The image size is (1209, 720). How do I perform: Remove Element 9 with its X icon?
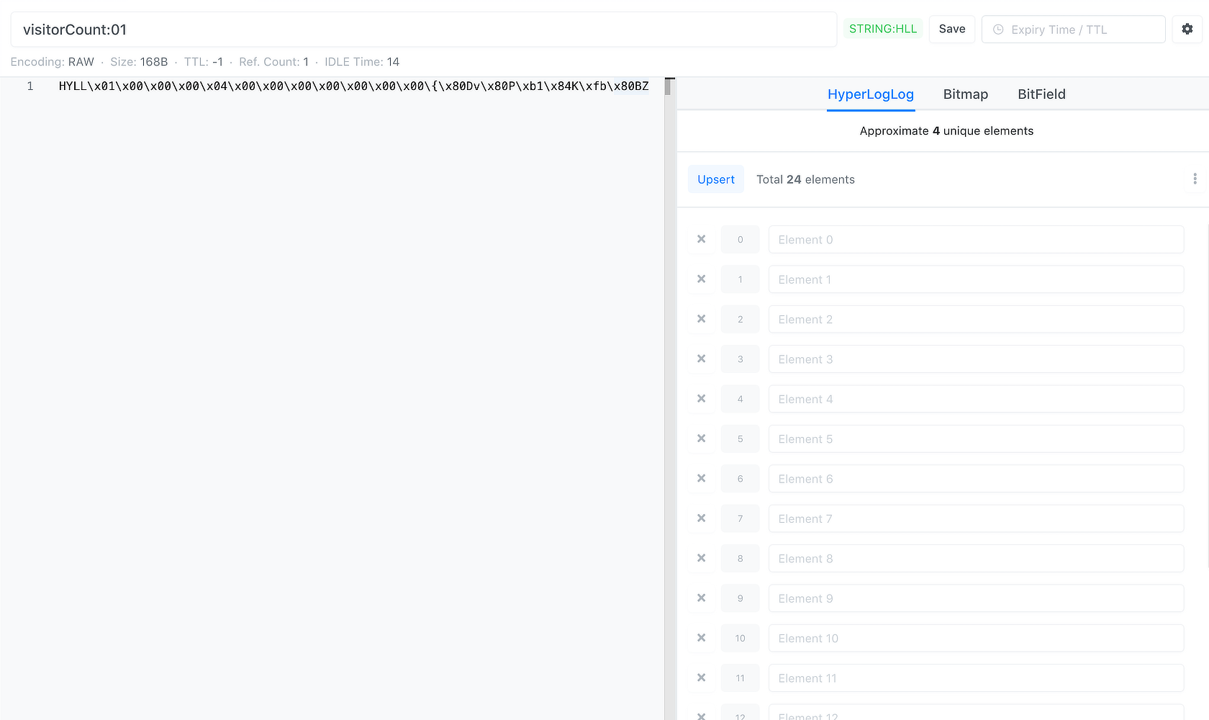click(702, 598)
